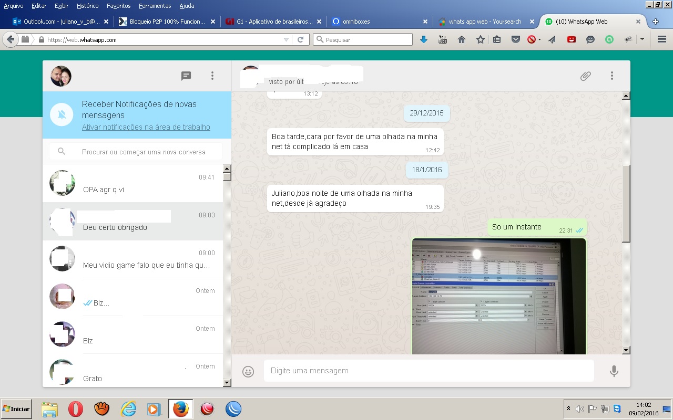Image resolution: width=673 pixels, height=420 pixels.
Task: Click the chat list scrollbar down arrow
Action: [227, 383]
